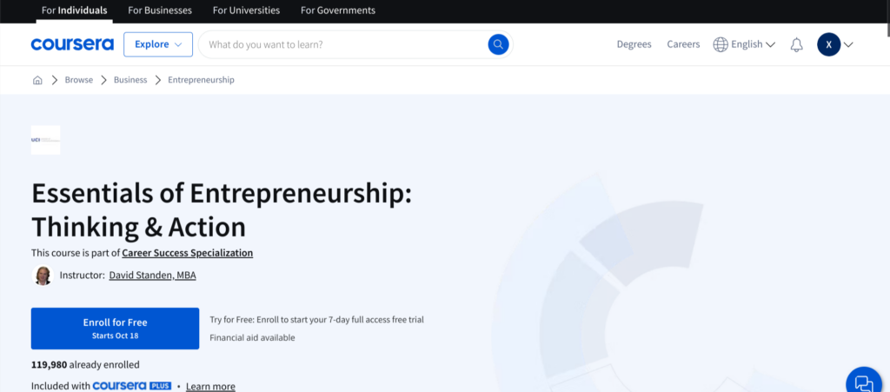Open the notifications bell
890x392 pixels.
pos(796,44)
